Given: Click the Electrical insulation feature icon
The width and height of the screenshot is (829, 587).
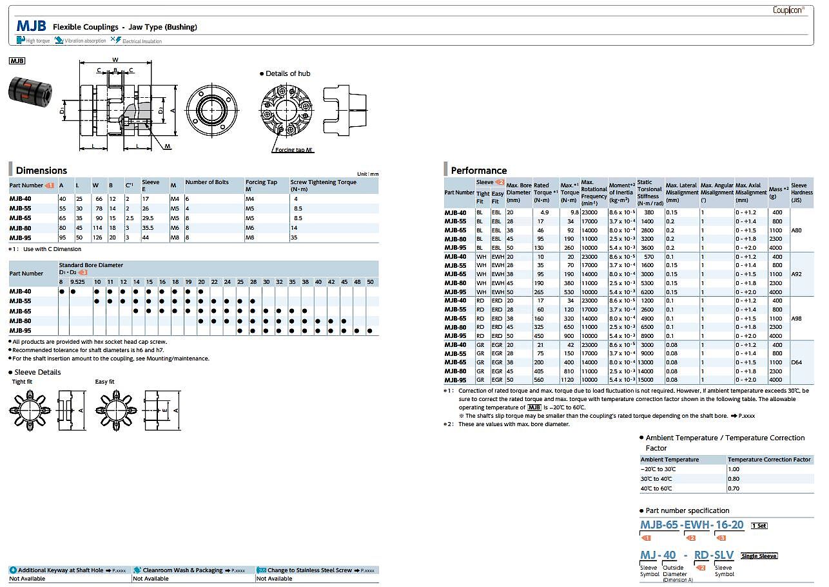Looking at the screenshot, I should click(116, 40).
